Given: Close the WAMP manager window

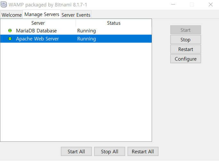Looking at the screenshot, I should [x=210, y=4].
